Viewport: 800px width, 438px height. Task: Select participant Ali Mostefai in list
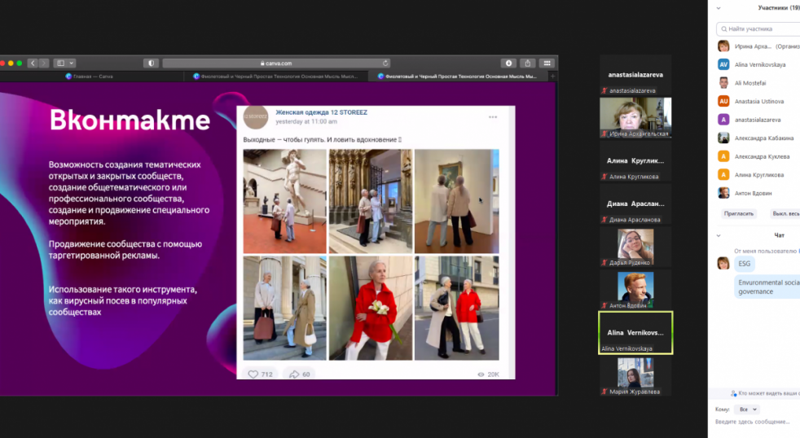(x=758, y=83)
